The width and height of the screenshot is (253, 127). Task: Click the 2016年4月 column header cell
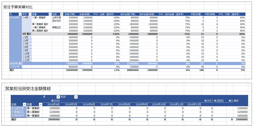click(x=54, y=104)
